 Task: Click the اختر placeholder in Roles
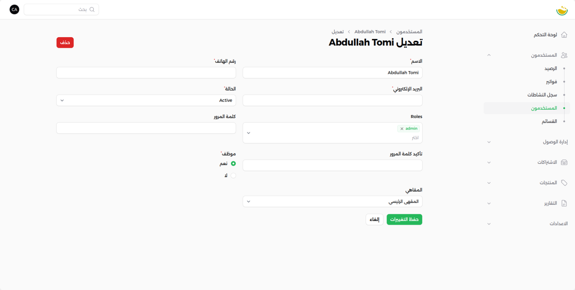point(415,138)
